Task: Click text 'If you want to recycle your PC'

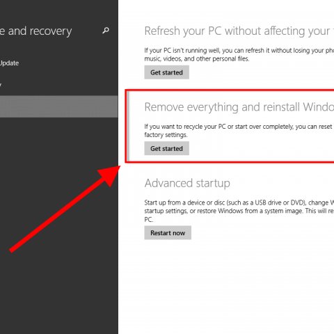Action: click(185, 127)
